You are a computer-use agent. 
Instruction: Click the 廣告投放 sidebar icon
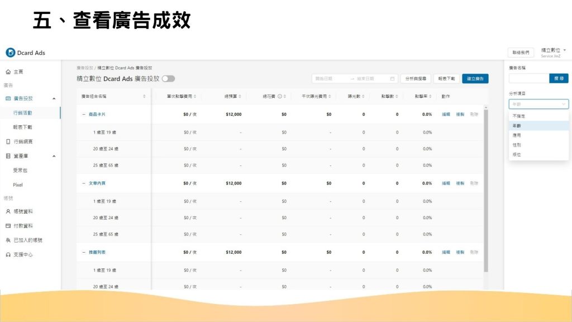[8, 98]
